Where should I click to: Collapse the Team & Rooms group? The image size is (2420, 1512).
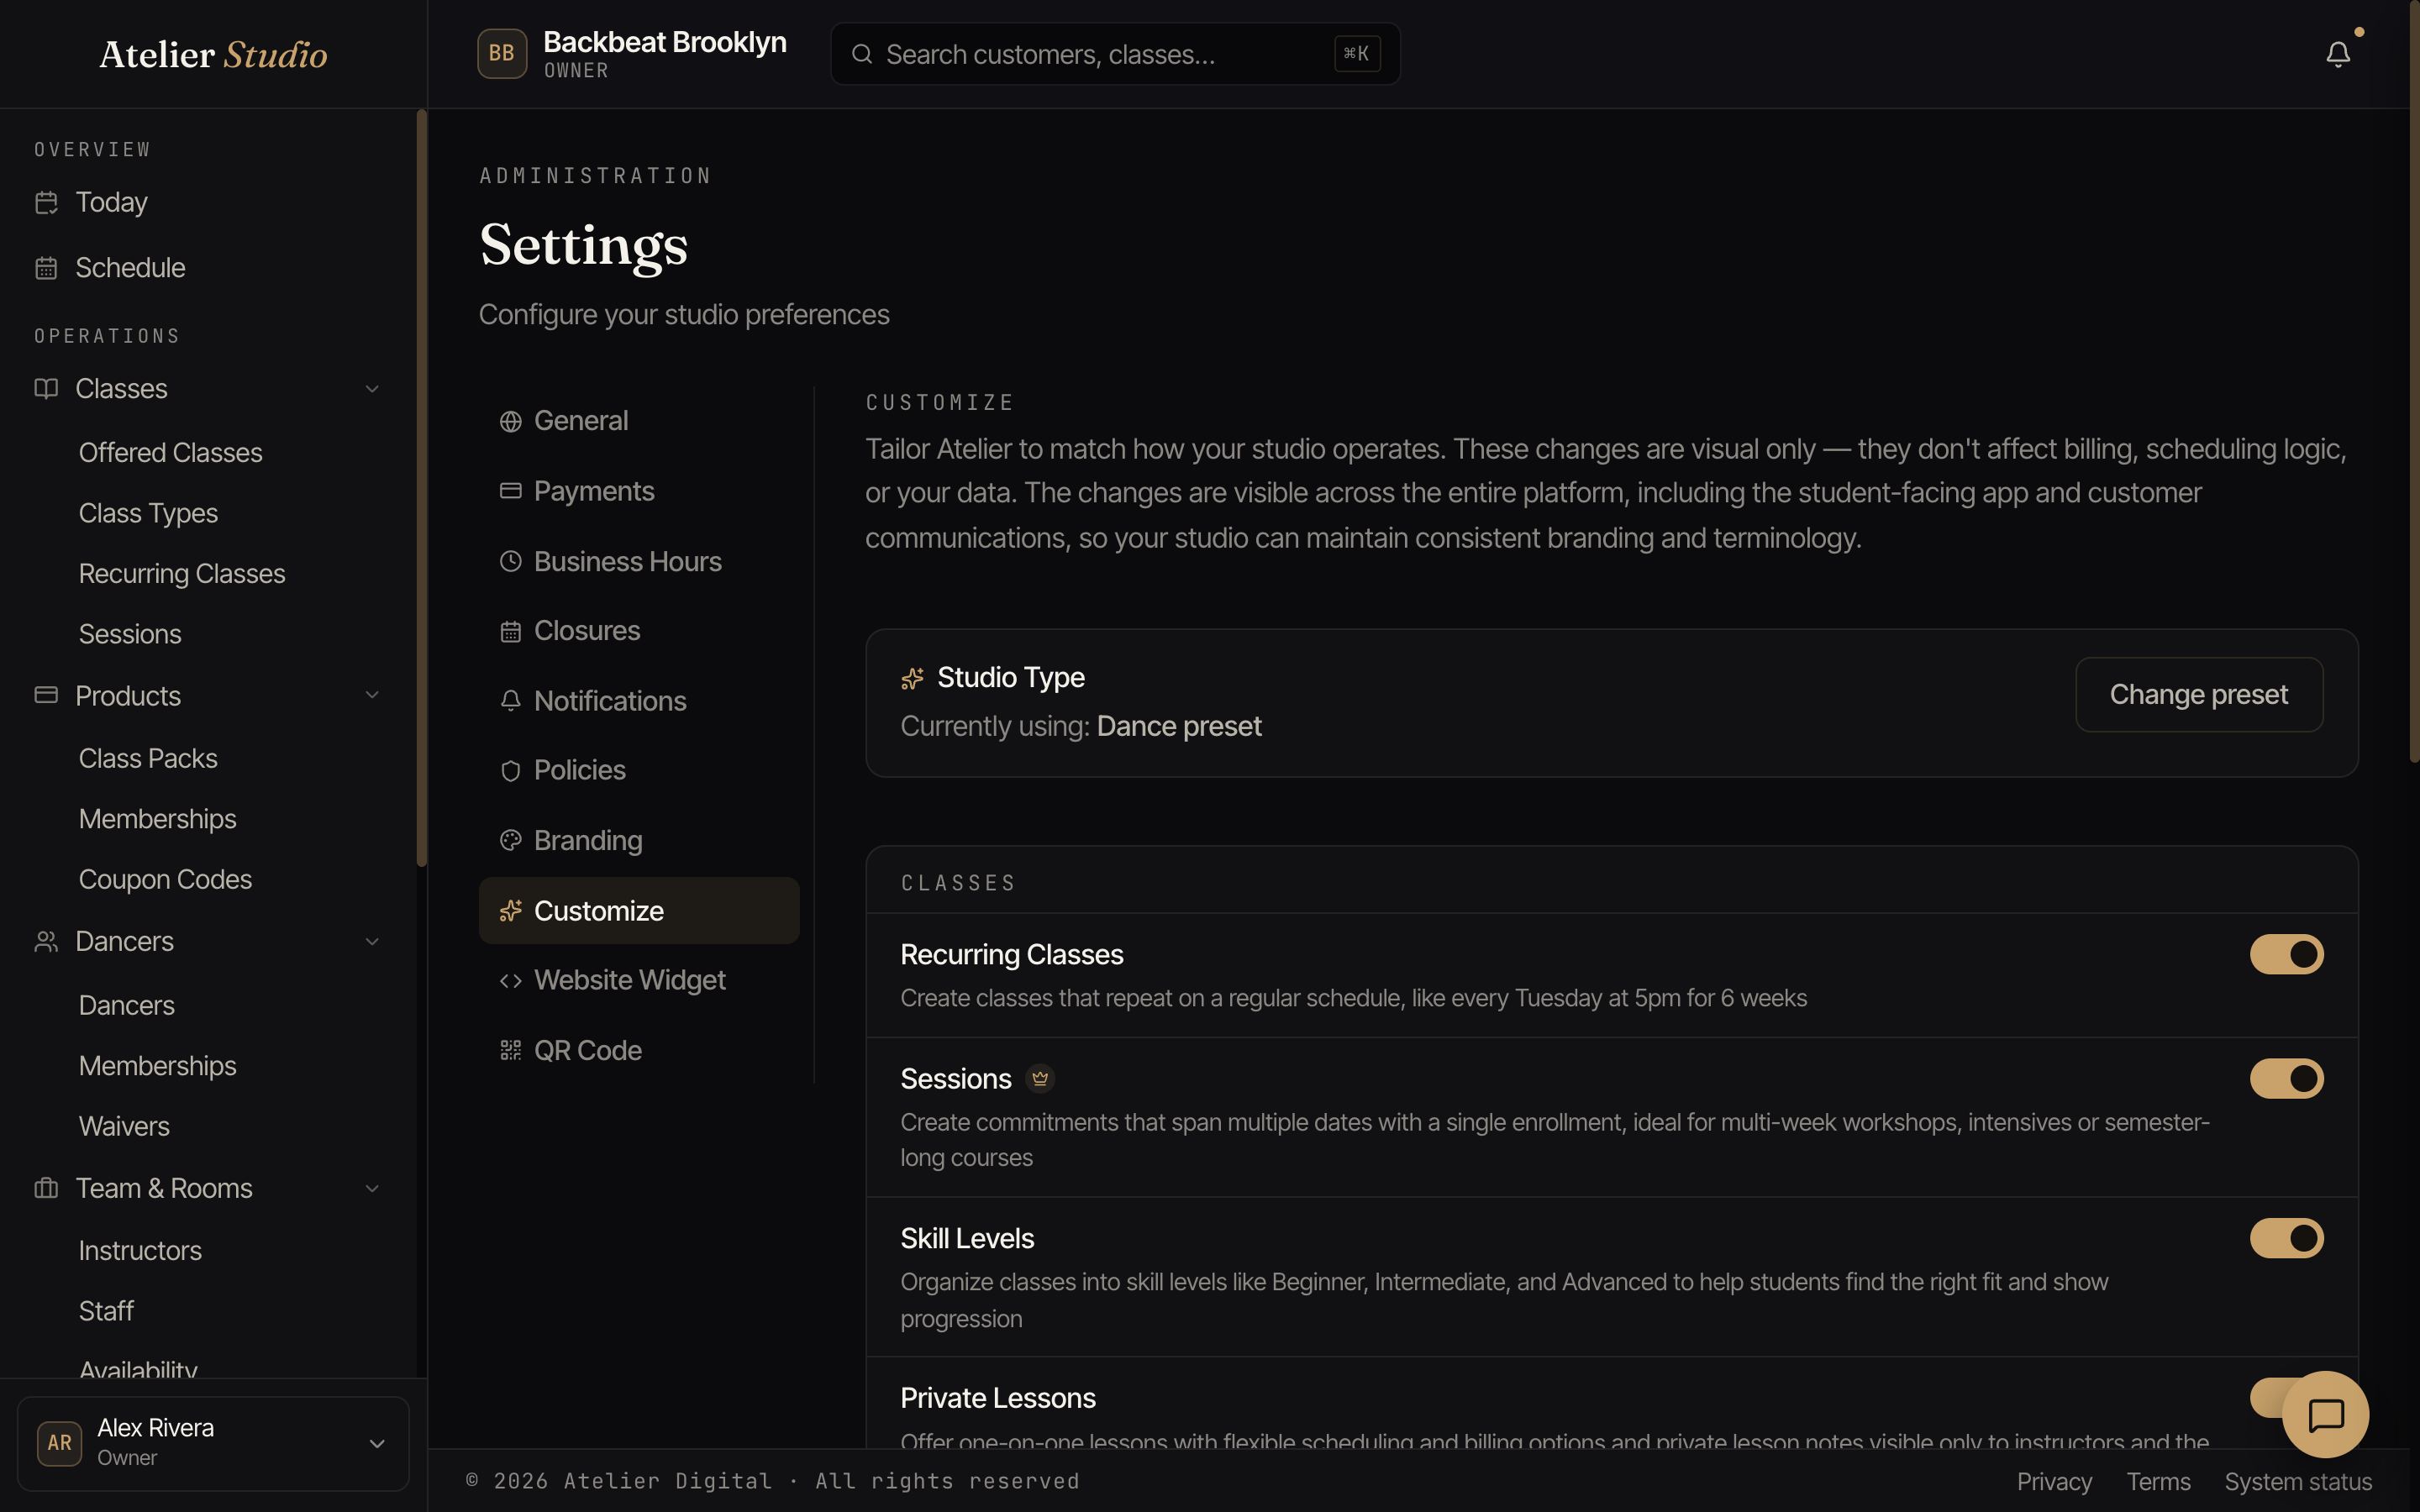[372, 1189]
